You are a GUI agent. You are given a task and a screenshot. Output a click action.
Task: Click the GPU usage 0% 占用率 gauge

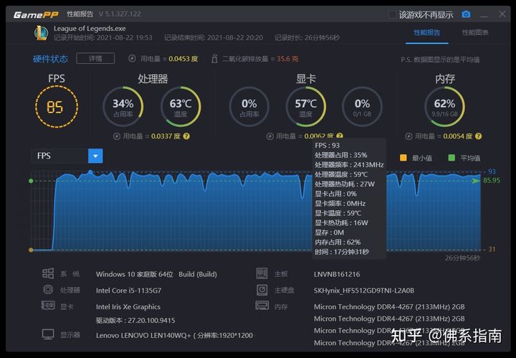[x=249, y=107]
